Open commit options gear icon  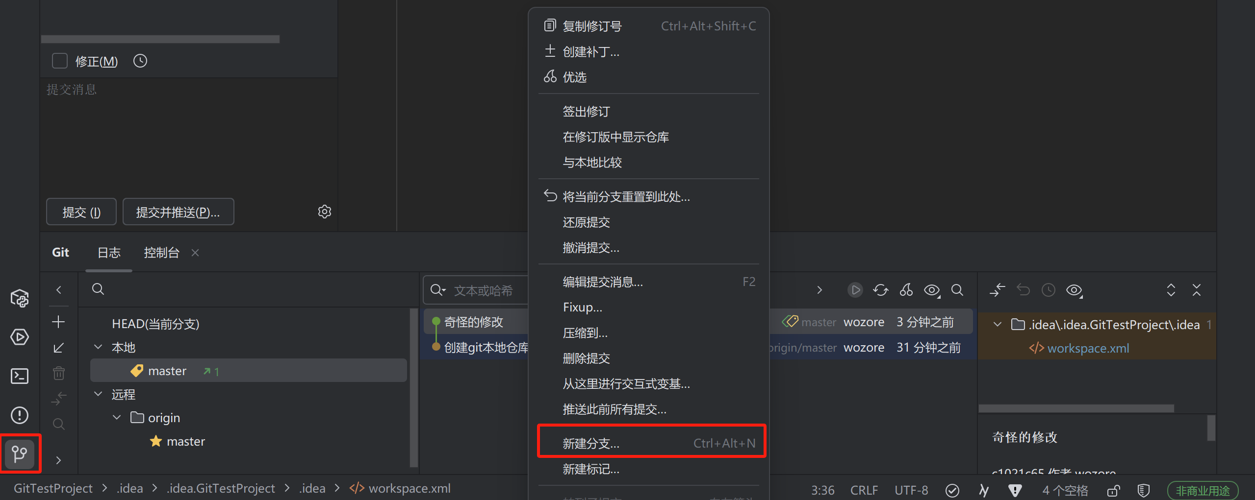(325, 212)
